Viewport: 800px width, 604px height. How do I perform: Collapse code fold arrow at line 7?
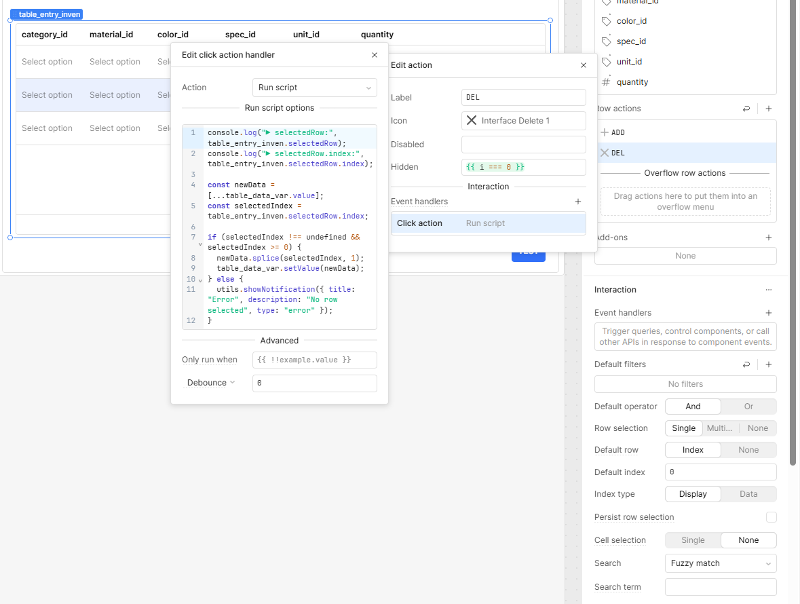pos(200,245)
